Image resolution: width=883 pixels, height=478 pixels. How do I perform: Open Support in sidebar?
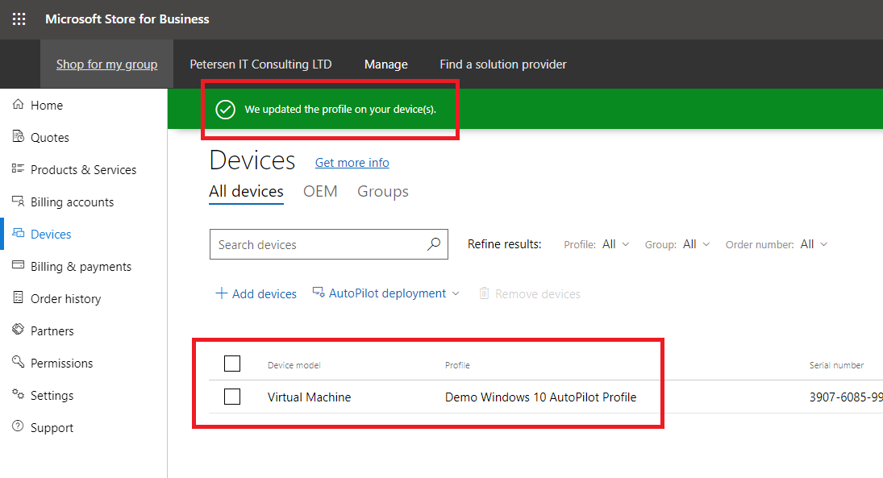(x=52, y=428)
